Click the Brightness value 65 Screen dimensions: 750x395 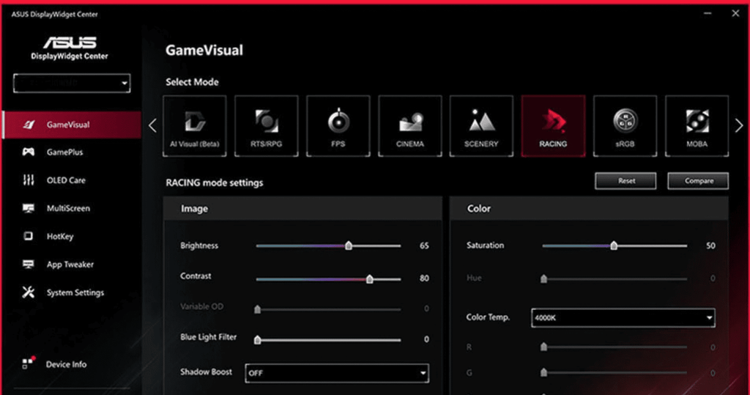click(424, 246)
